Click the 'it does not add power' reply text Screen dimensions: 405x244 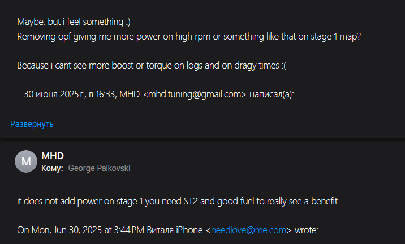coord(177,201)
